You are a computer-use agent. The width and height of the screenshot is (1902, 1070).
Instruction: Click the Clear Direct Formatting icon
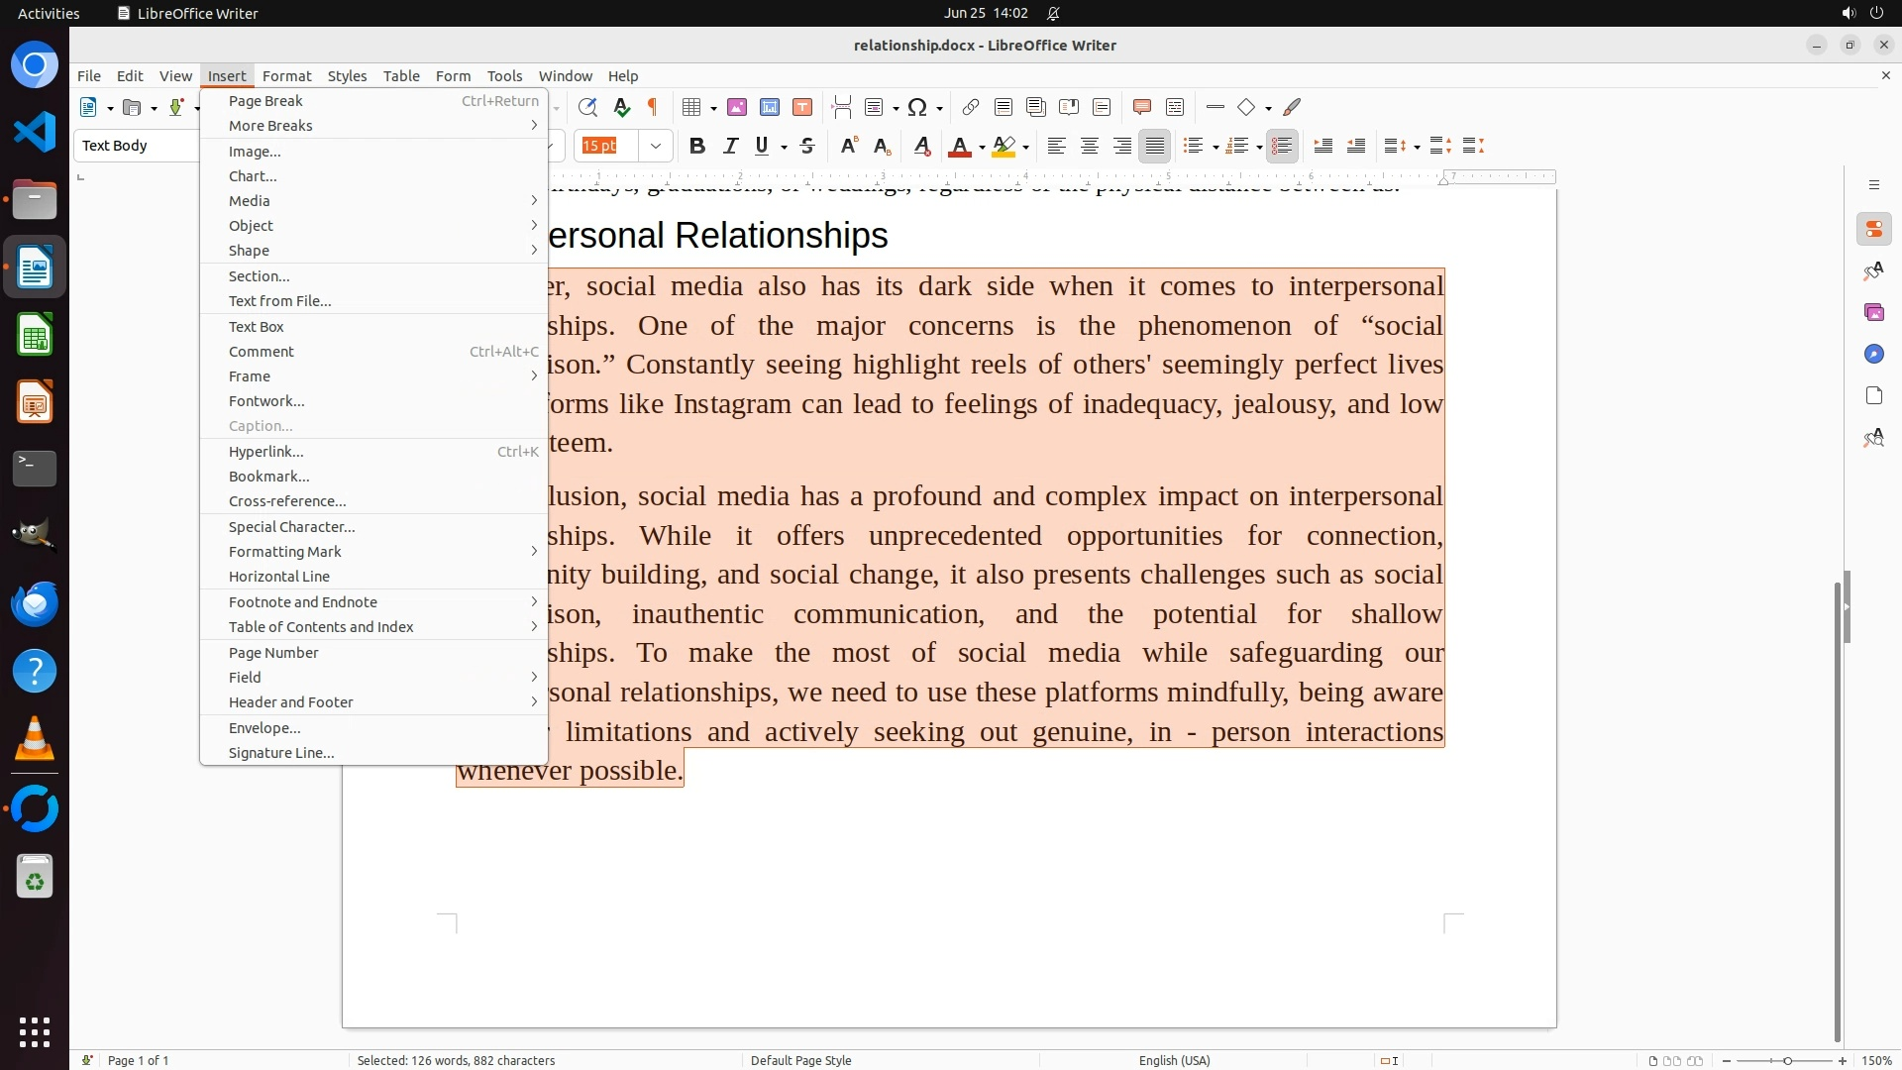pyautogui.click(x=921, y=147)
